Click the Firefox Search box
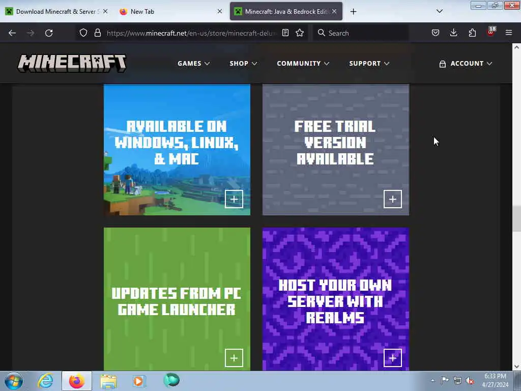Screen dimensions: 521x391 tap(361, 33)
